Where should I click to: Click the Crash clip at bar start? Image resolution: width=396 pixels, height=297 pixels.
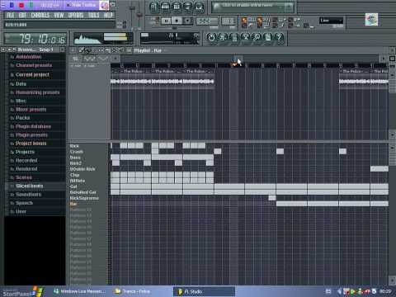[x=218, y=152]
